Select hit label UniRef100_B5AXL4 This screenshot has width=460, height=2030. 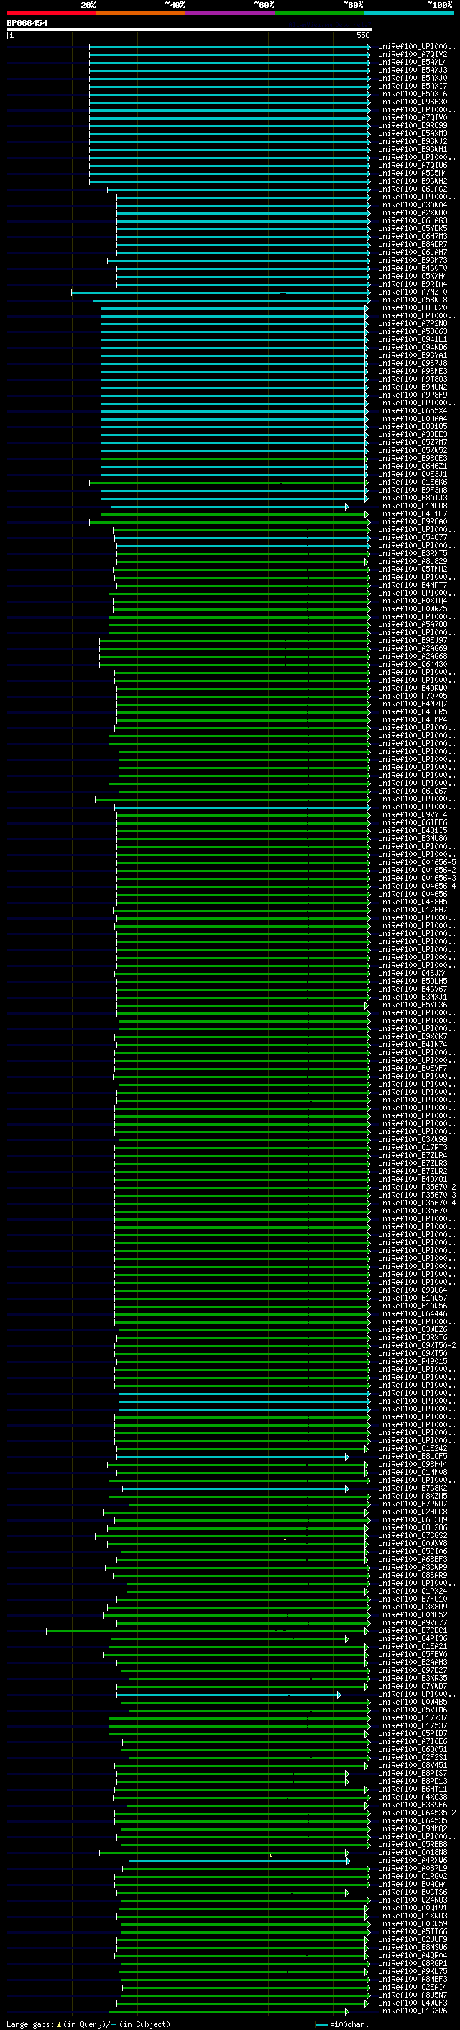coord(413,62)
